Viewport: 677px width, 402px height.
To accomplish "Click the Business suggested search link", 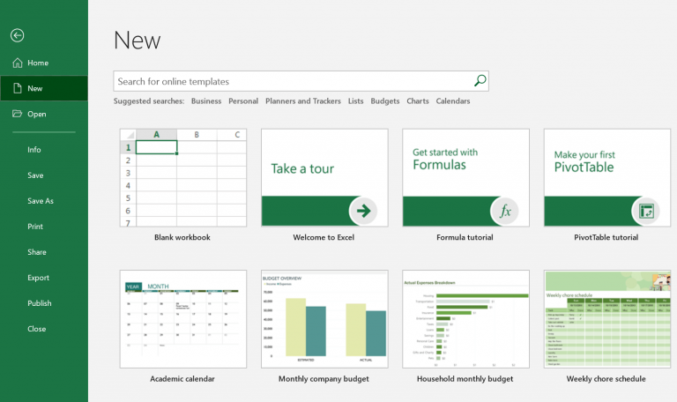I will click(206, 101).
